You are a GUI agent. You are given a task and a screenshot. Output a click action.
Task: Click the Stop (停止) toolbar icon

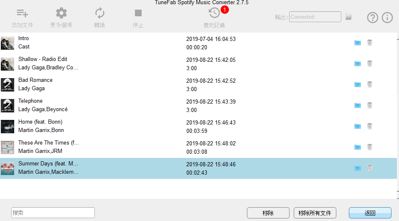click(138, 13)
